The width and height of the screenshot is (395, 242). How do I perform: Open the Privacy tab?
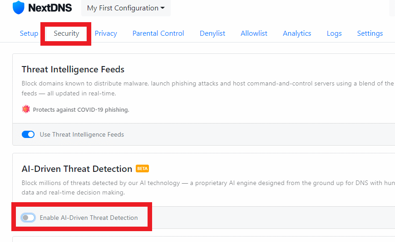pyautogui.click(x=106, y=33)
